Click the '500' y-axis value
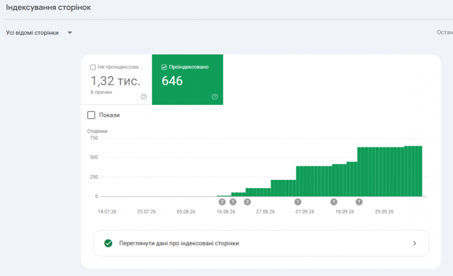This screenshot has height=276, width=453. [94, 157]
